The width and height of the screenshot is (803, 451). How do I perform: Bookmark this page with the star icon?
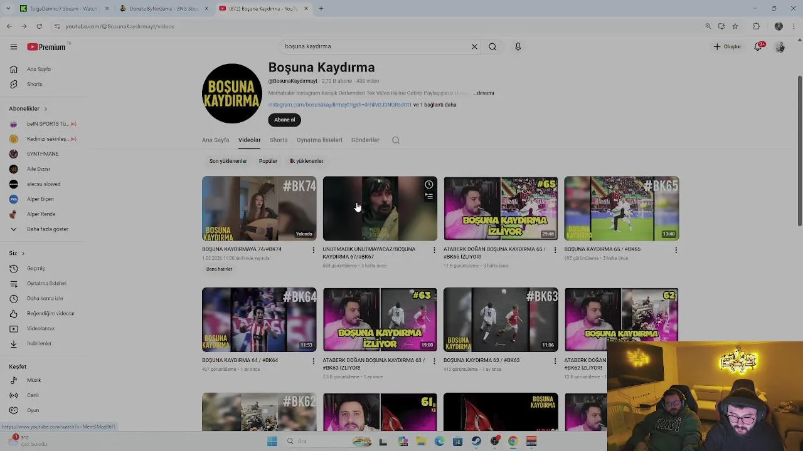[735, 26]
